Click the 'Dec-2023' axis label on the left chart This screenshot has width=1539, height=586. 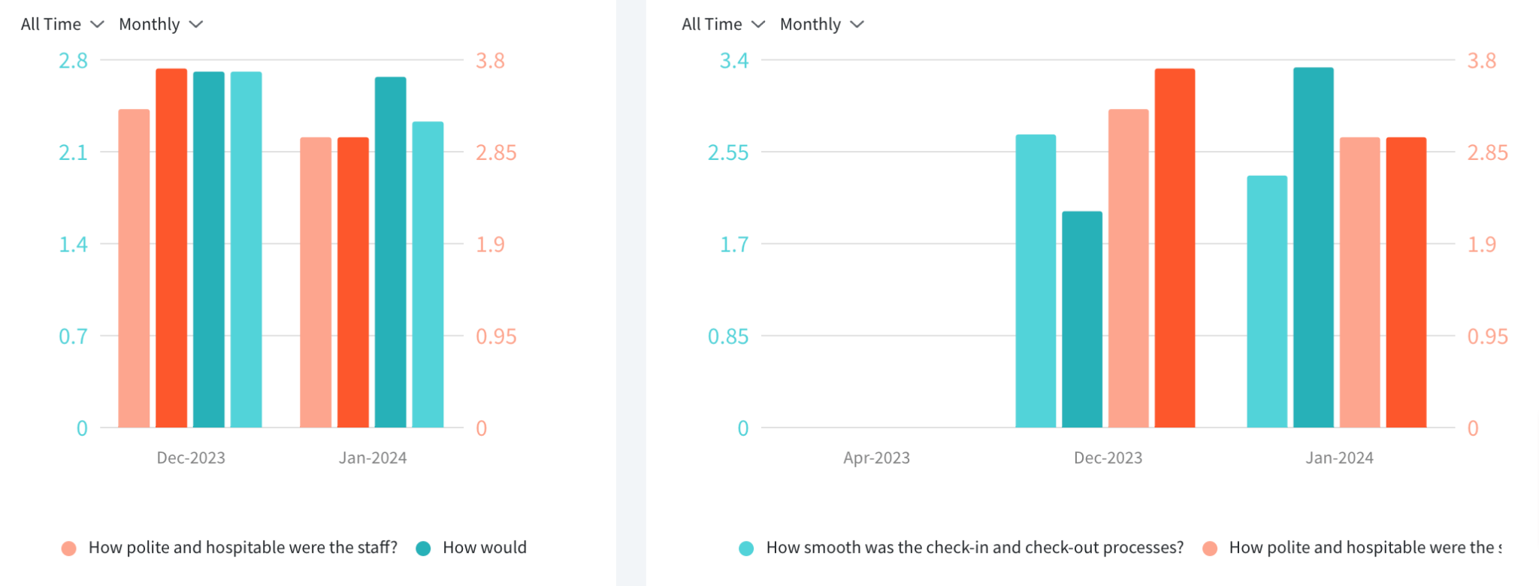(192, 457)
